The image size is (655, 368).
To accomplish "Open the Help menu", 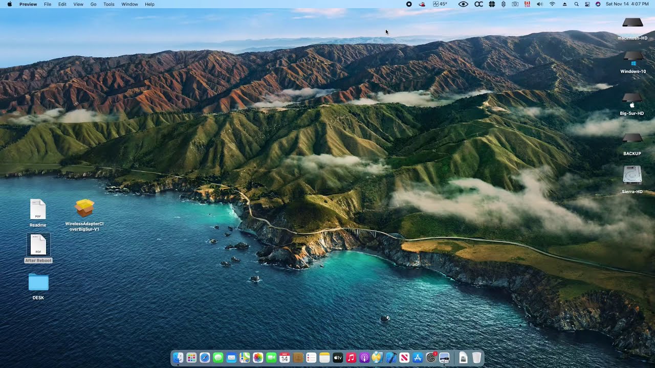I will coord(149,4).
